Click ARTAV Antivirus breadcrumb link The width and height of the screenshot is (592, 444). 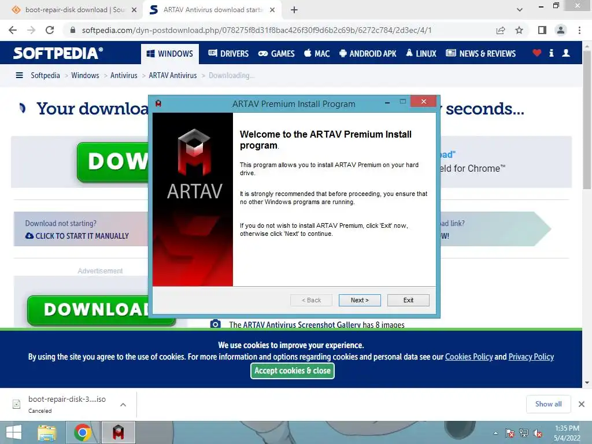(172, 76)
